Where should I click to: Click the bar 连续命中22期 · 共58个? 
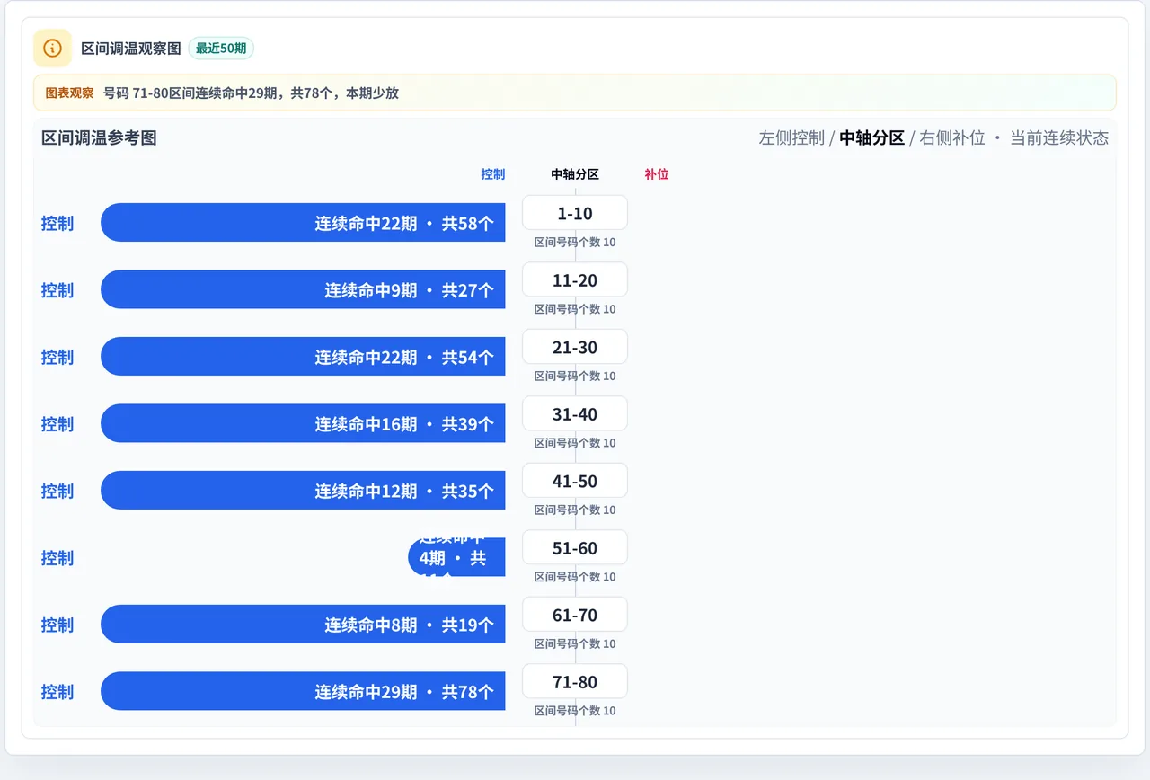point(303,223)
